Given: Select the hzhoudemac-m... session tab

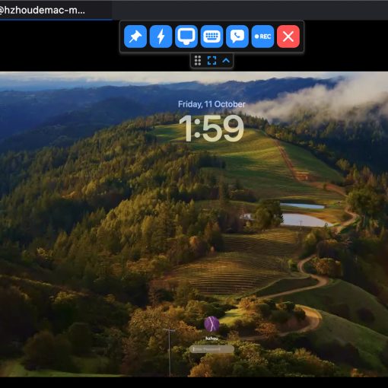Looking at the screenshot, I should 56,10.
